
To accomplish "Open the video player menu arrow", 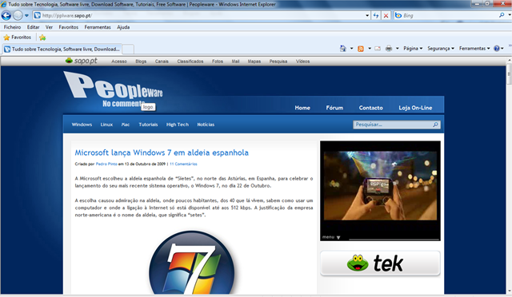I will click(x=338, y=237).
